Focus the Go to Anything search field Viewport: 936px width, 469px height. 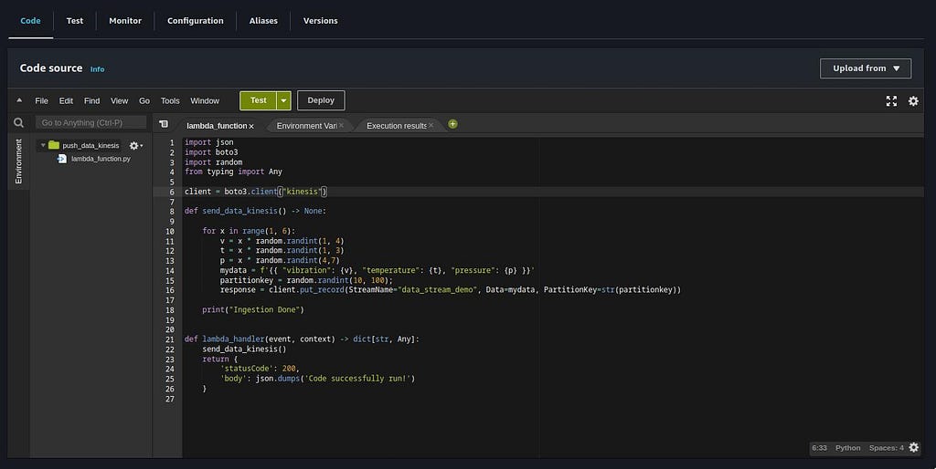point(90,122)
